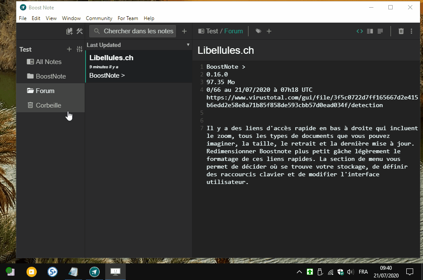Create a new note with plus beside search

pyautogui.click(x=184, y=31)
